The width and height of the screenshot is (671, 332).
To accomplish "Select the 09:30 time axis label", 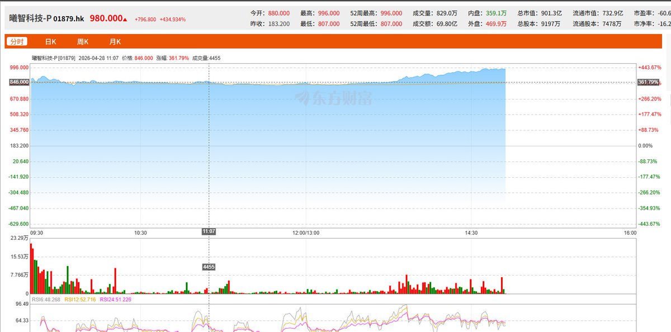I will pos(37,233).
